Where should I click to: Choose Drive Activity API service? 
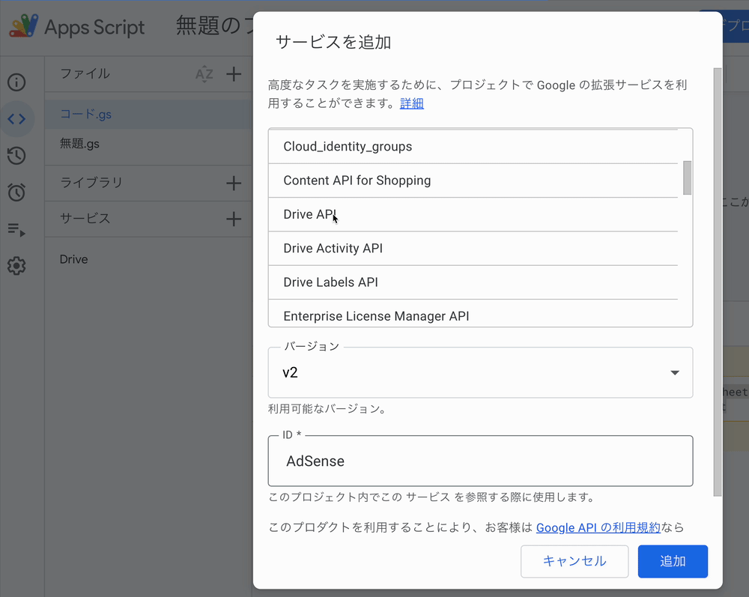point(473,249)
